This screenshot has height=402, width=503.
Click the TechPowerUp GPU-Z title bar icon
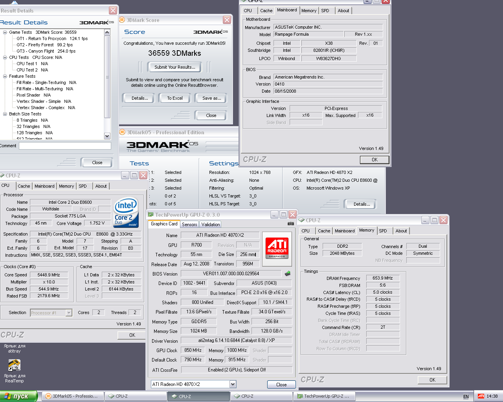[150, 215]
